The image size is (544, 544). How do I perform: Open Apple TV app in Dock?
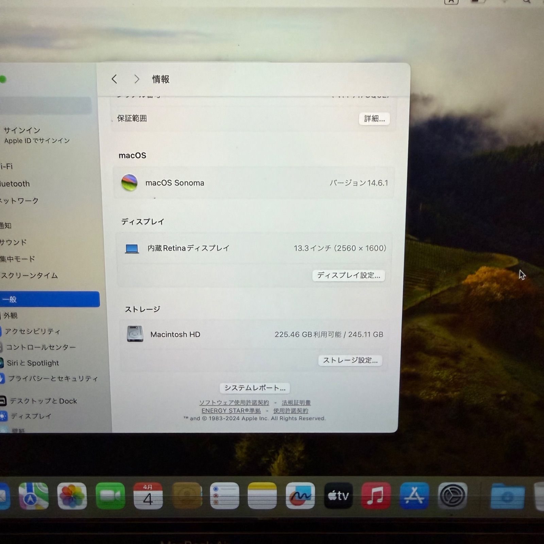click(x=338, y=496)
